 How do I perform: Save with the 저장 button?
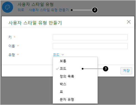point(126,71)
